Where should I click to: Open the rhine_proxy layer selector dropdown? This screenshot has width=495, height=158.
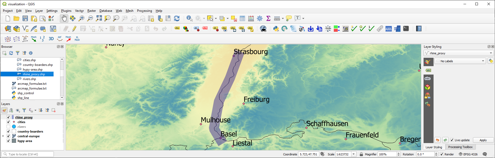pos(459,53)
